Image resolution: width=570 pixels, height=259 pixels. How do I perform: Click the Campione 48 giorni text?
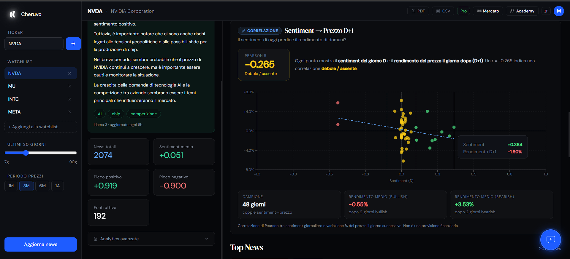coord(254,204)
